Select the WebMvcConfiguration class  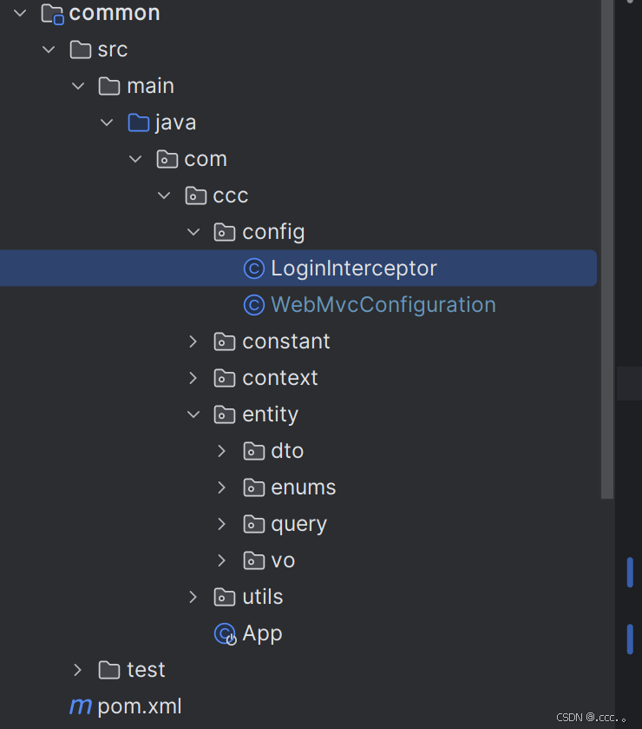pos(383,305)
